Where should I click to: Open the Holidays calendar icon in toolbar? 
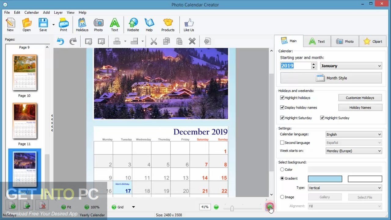(x=82, y=25)
